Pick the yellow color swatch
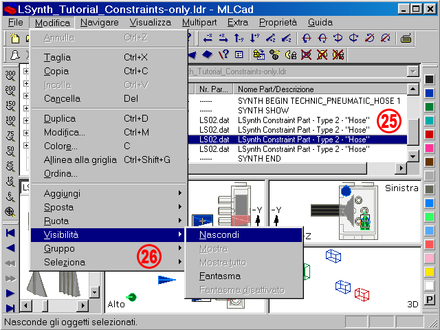The width and height of the screenshot is (440, 330). tap(429, 272)
